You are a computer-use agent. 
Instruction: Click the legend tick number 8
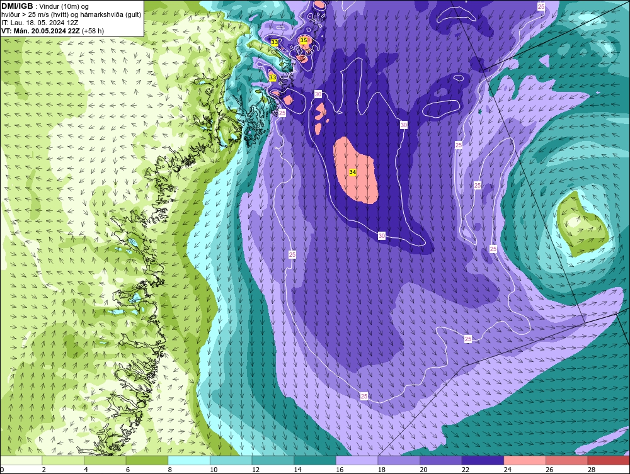pos(170,470)
